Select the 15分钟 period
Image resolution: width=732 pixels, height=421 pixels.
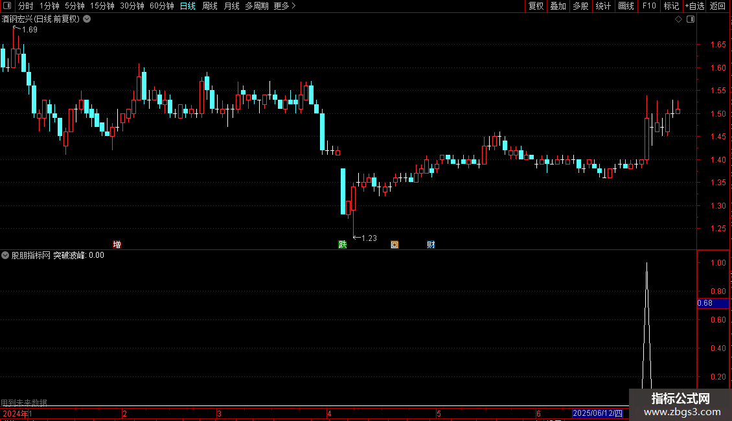(x=102, y=6)
